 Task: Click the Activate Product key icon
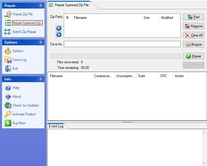pyautogui.click(x=8, y=114)
